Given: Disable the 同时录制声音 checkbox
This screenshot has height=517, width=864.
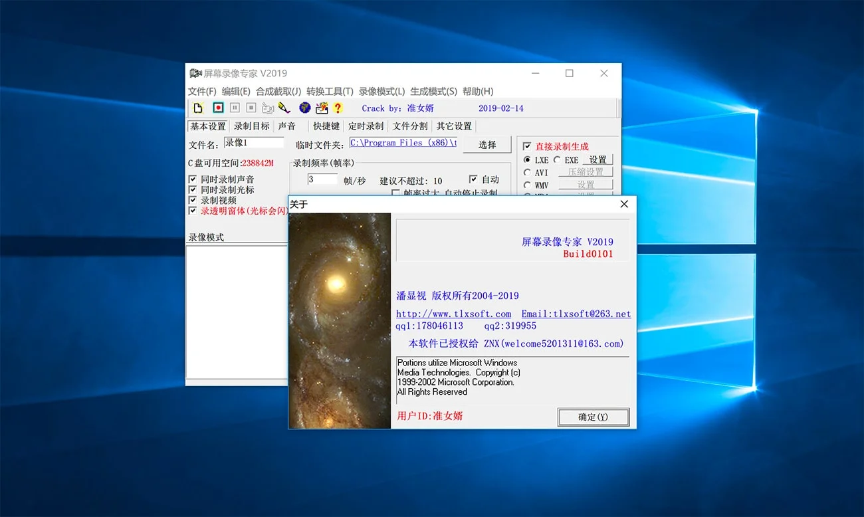Looking at the screenshot, I should coord(194,179).
